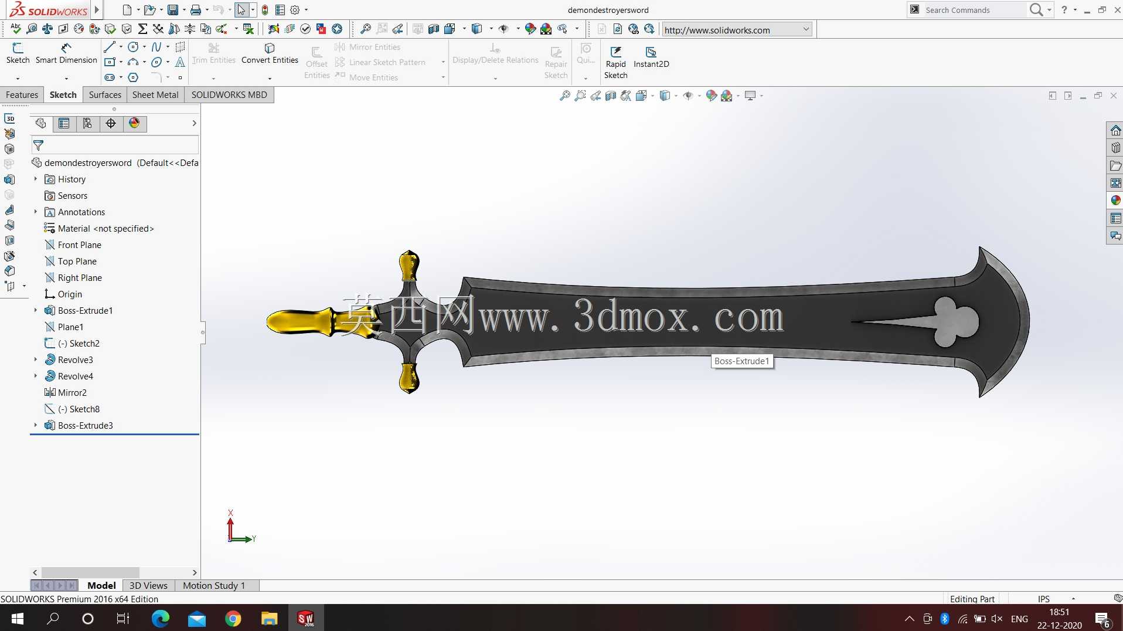Click the Rebuild traffic light icon
The width and height of the screenshot is (1123, 631).
point(265,10)
